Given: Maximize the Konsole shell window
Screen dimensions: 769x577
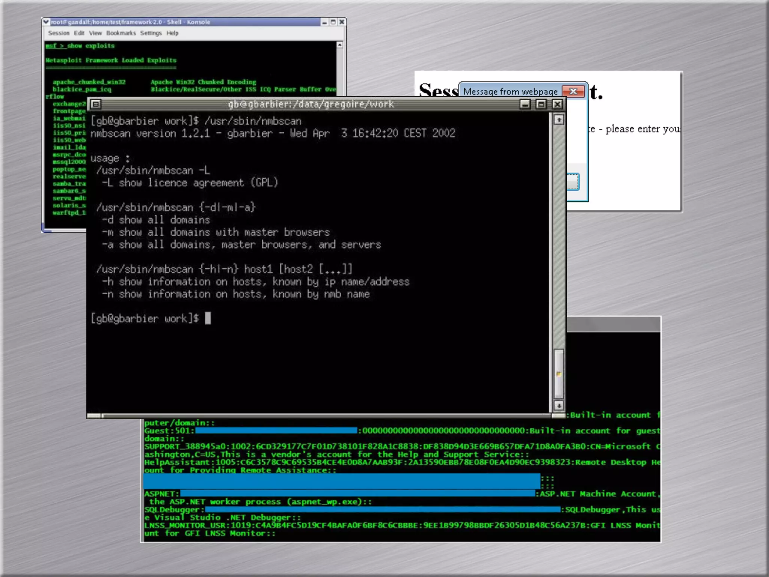Looking at the screenshot, I should [x=333, y=22].
